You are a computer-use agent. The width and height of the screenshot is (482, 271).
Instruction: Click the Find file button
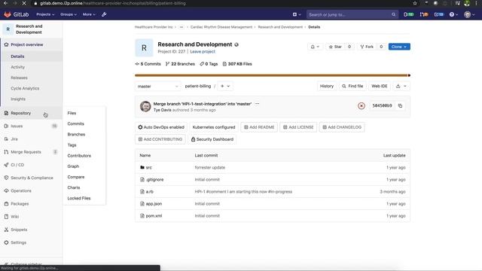[352, 87]
